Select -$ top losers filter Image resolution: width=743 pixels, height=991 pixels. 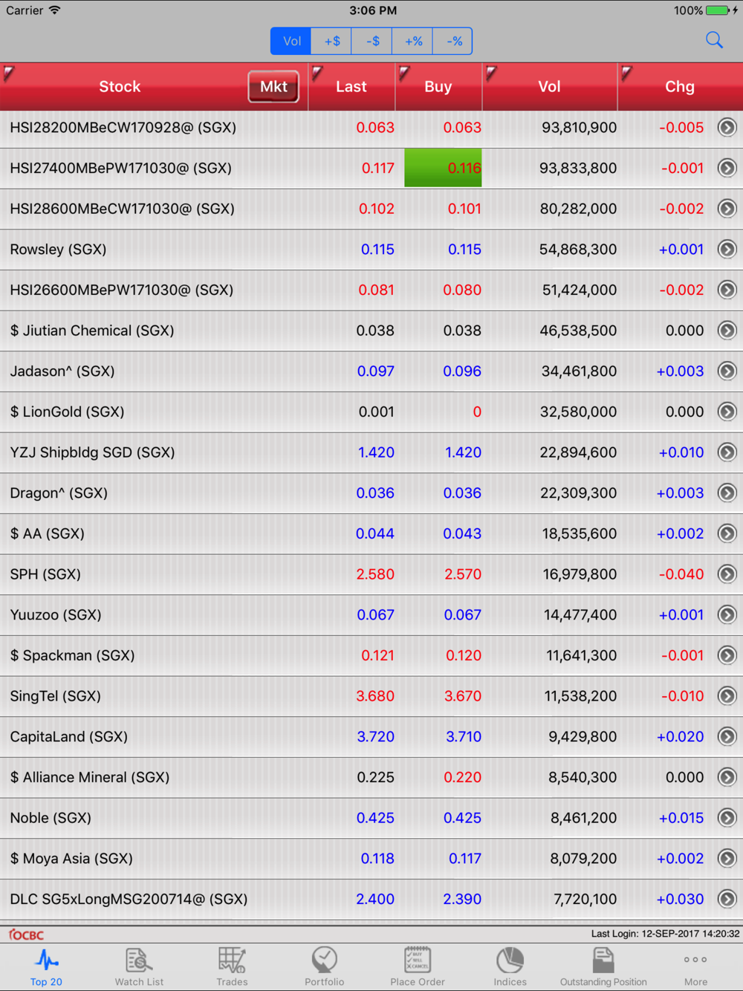pos(373,41)
